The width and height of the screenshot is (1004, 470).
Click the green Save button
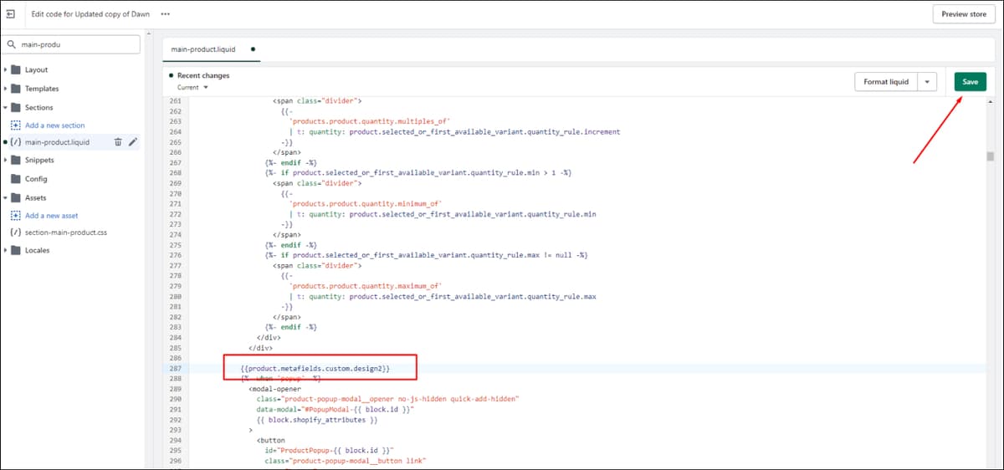click(970, 82)
